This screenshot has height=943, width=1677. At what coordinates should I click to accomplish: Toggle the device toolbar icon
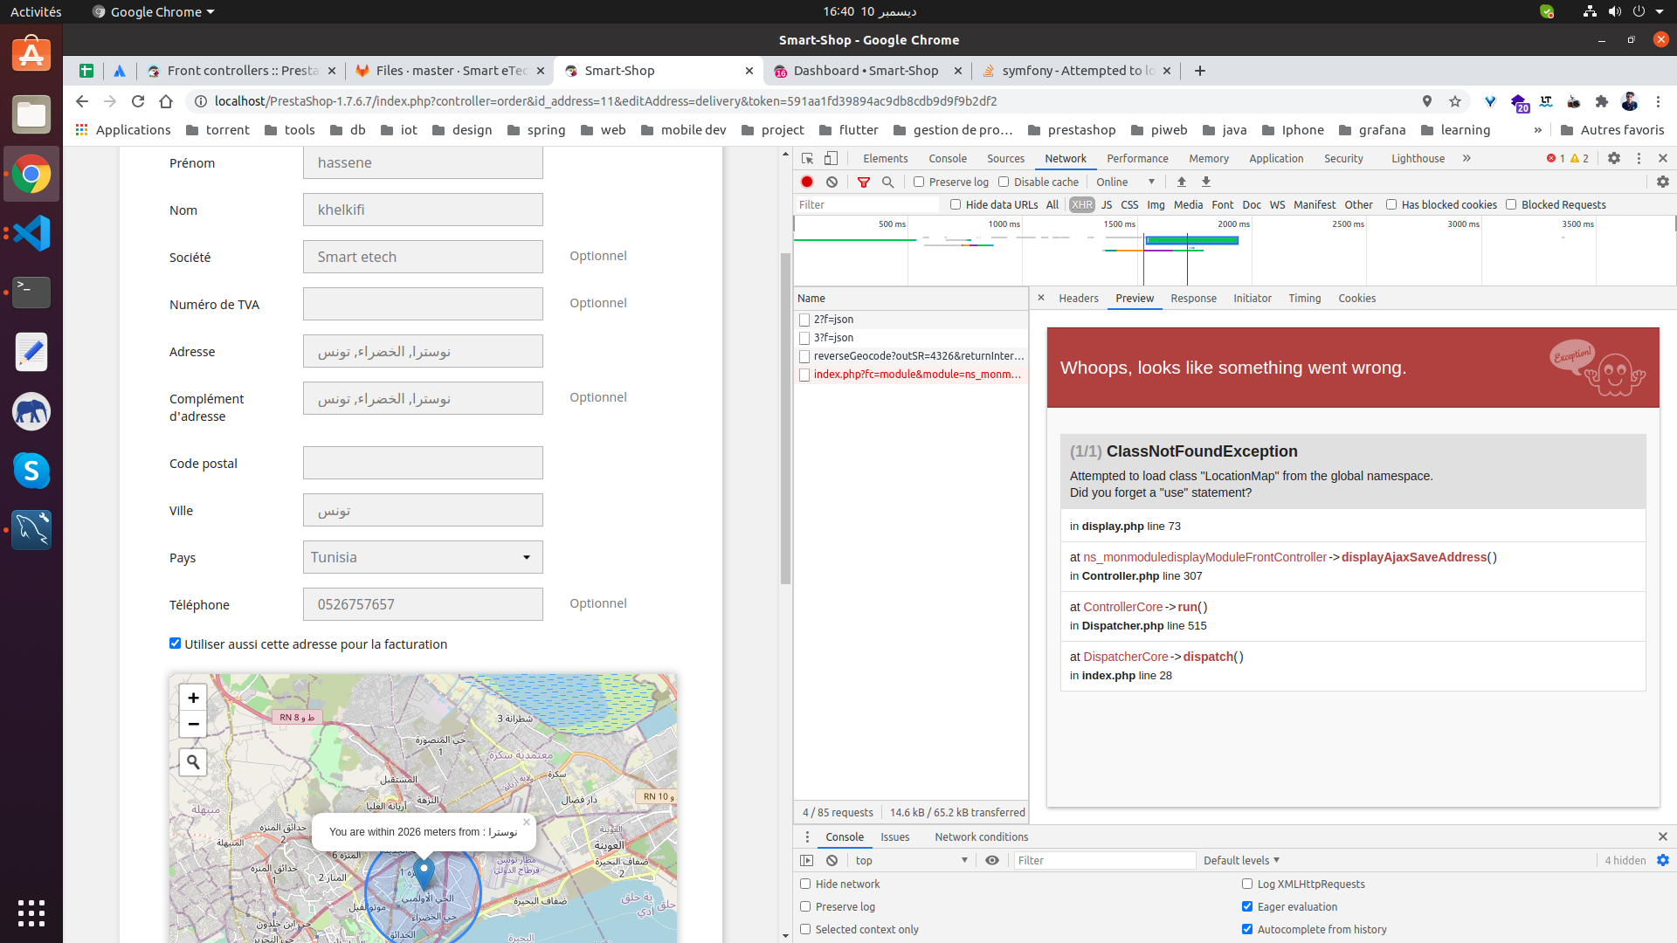point(831,158)
